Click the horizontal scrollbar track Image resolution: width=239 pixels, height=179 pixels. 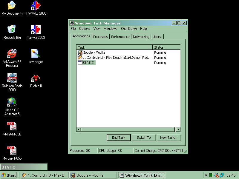(128, 130)
